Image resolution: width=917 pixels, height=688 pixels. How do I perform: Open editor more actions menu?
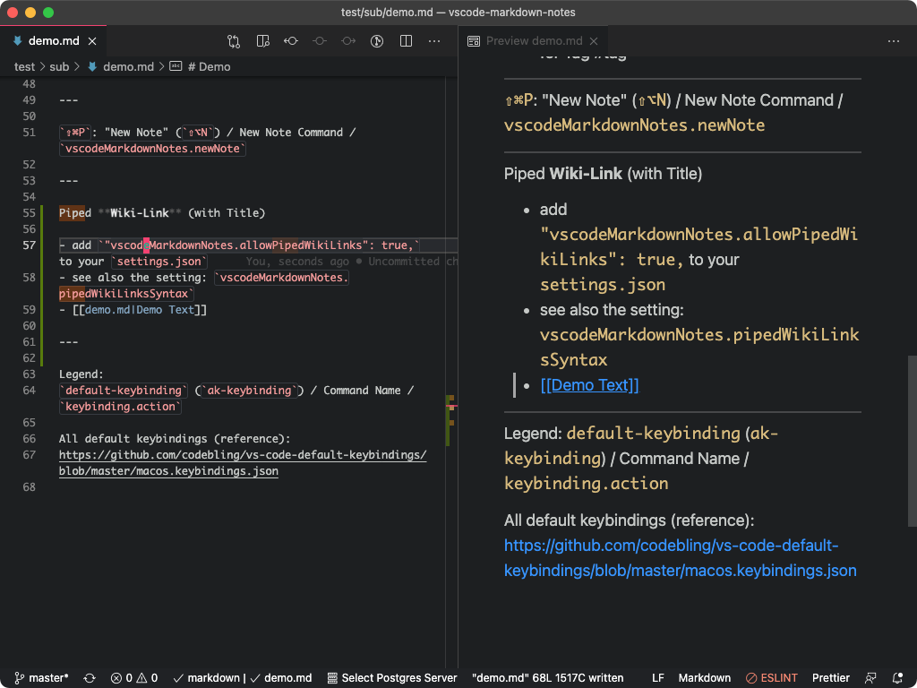434,41
